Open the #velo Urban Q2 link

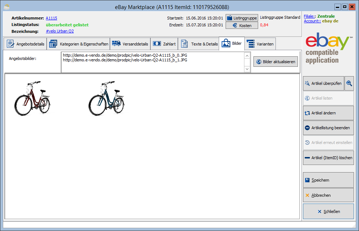tap(60, 31)
